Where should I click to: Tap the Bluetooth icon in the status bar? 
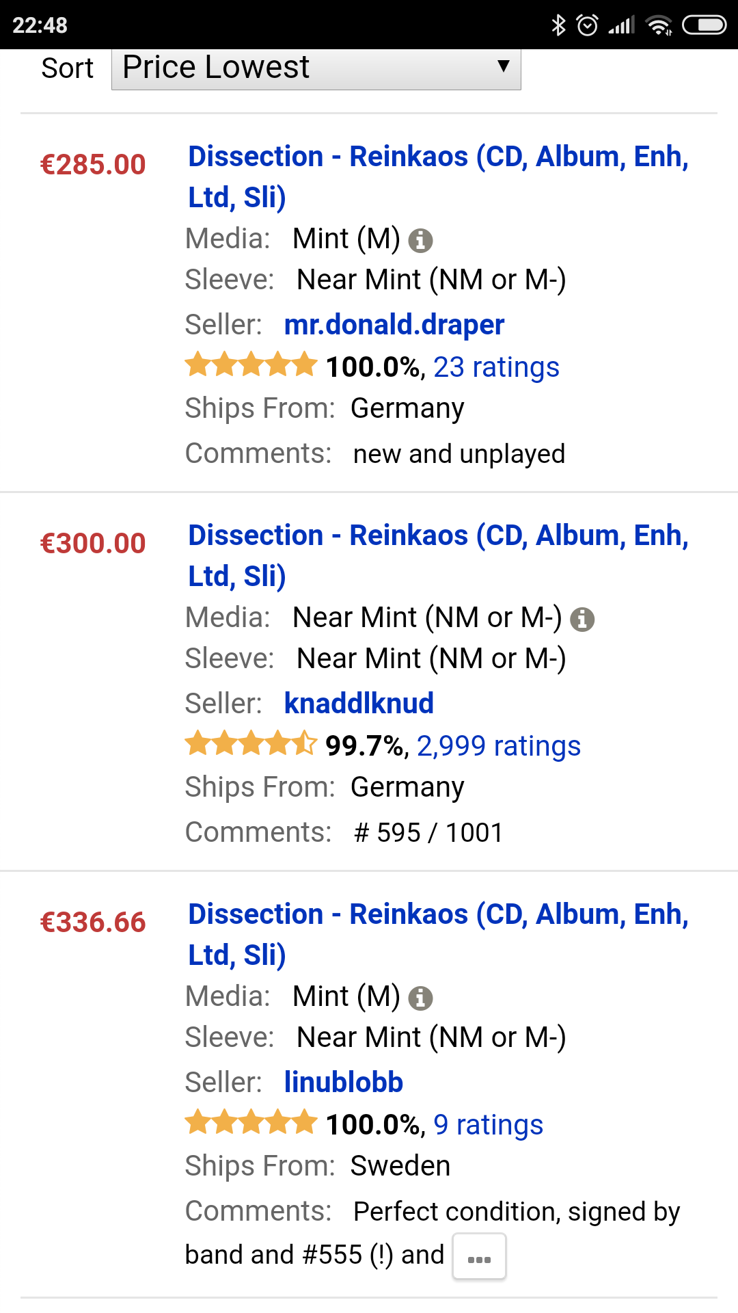coord(558,25)
